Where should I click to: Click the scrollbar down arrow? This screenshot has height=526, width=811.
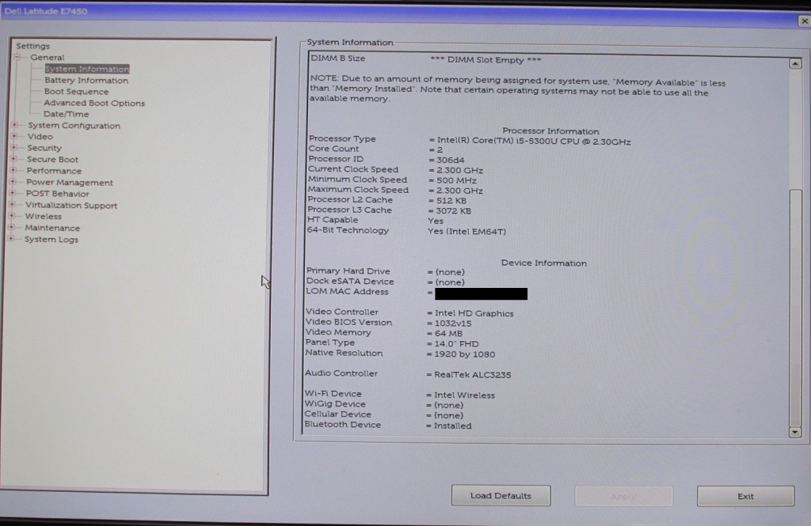pyautogui.click(x=795, y=432)
